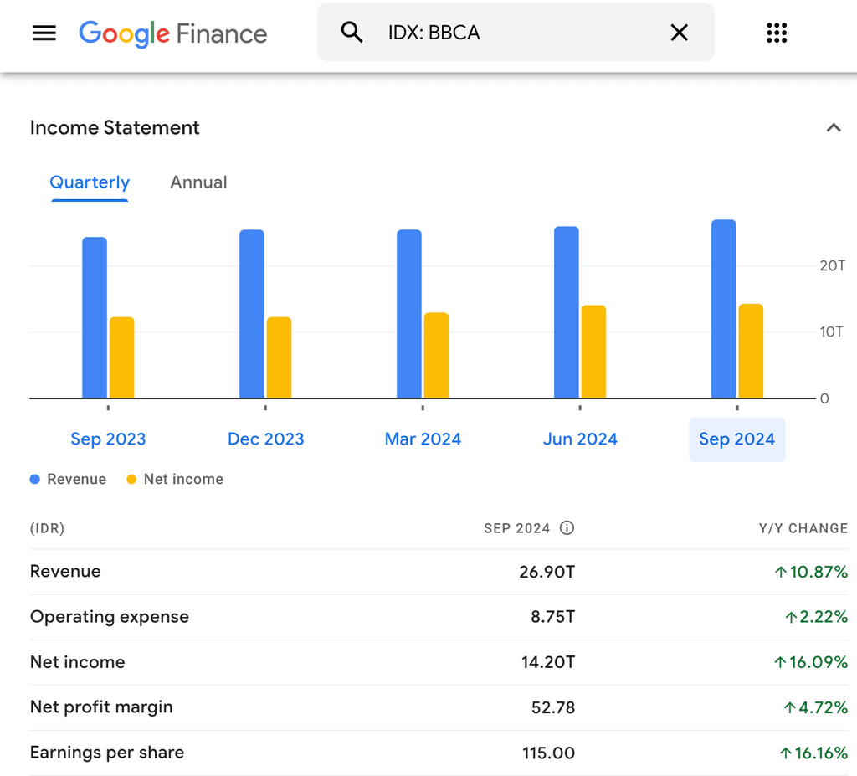Click the Earnings per share table row

point(335,752)
